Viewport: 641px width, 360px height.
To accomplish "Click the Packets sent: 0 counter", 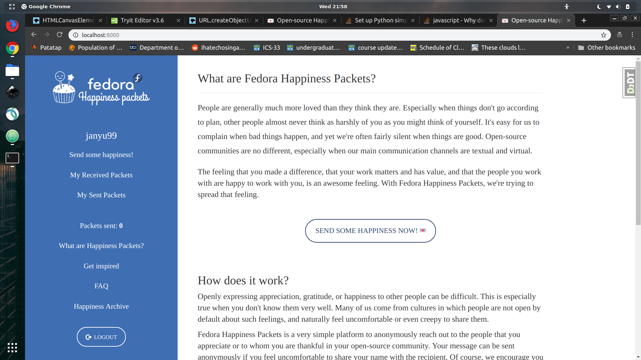I will click(x=101, y=226).
